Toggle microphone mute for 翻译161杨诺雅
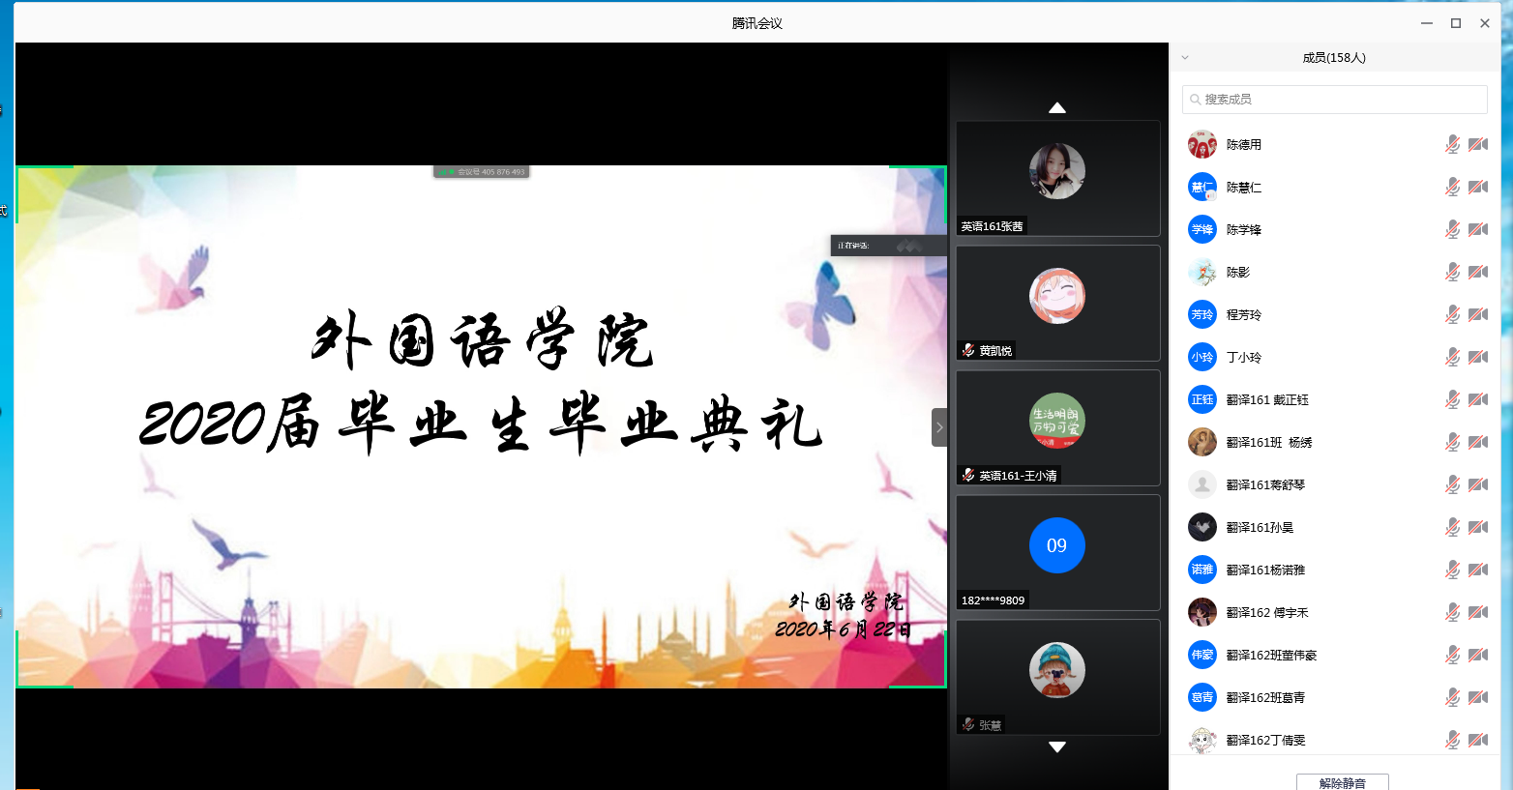 point(1452,570)
